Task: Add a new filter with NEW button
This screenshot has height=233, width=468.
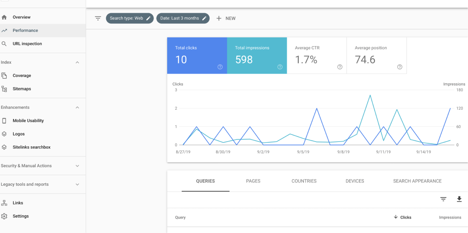Action: tap(226, 18)
